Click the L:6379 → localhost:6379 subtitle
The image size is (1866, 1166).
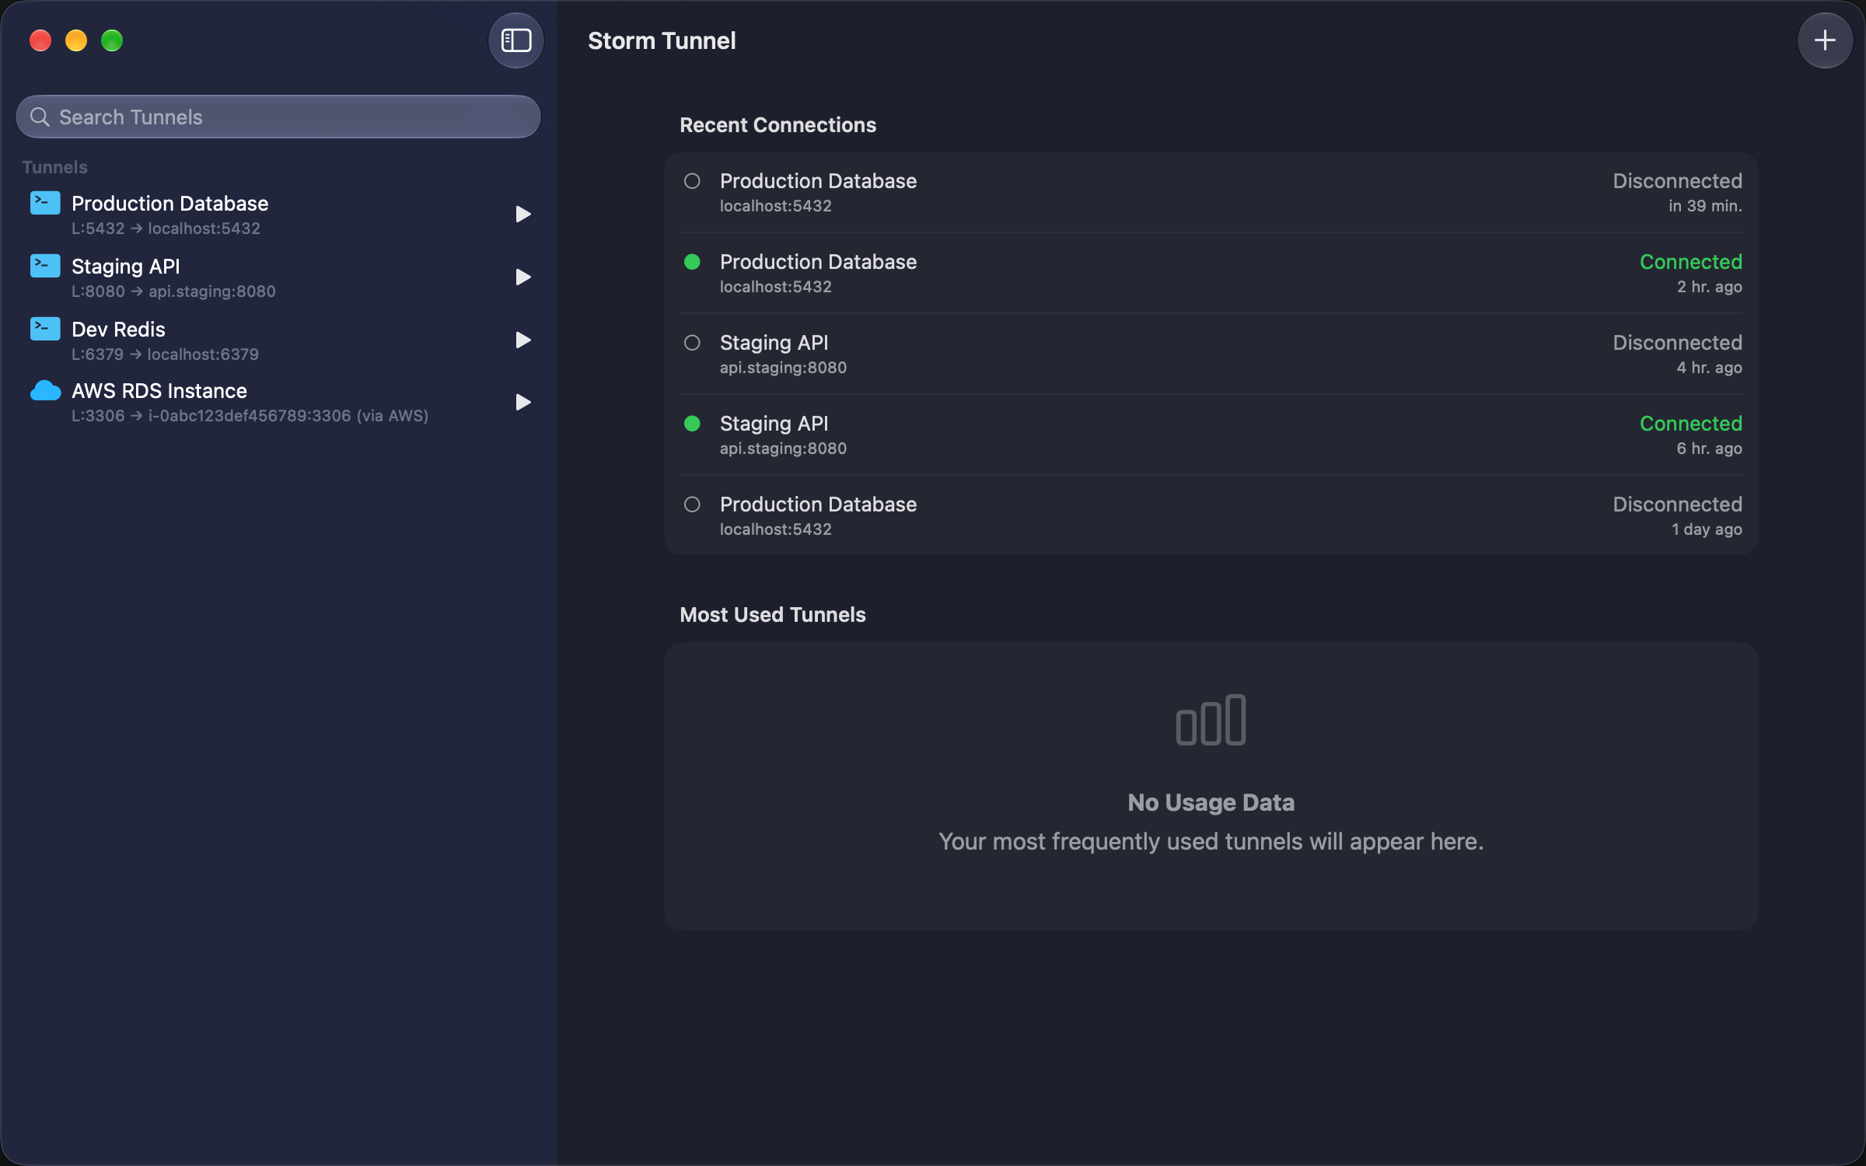[165, 354]
